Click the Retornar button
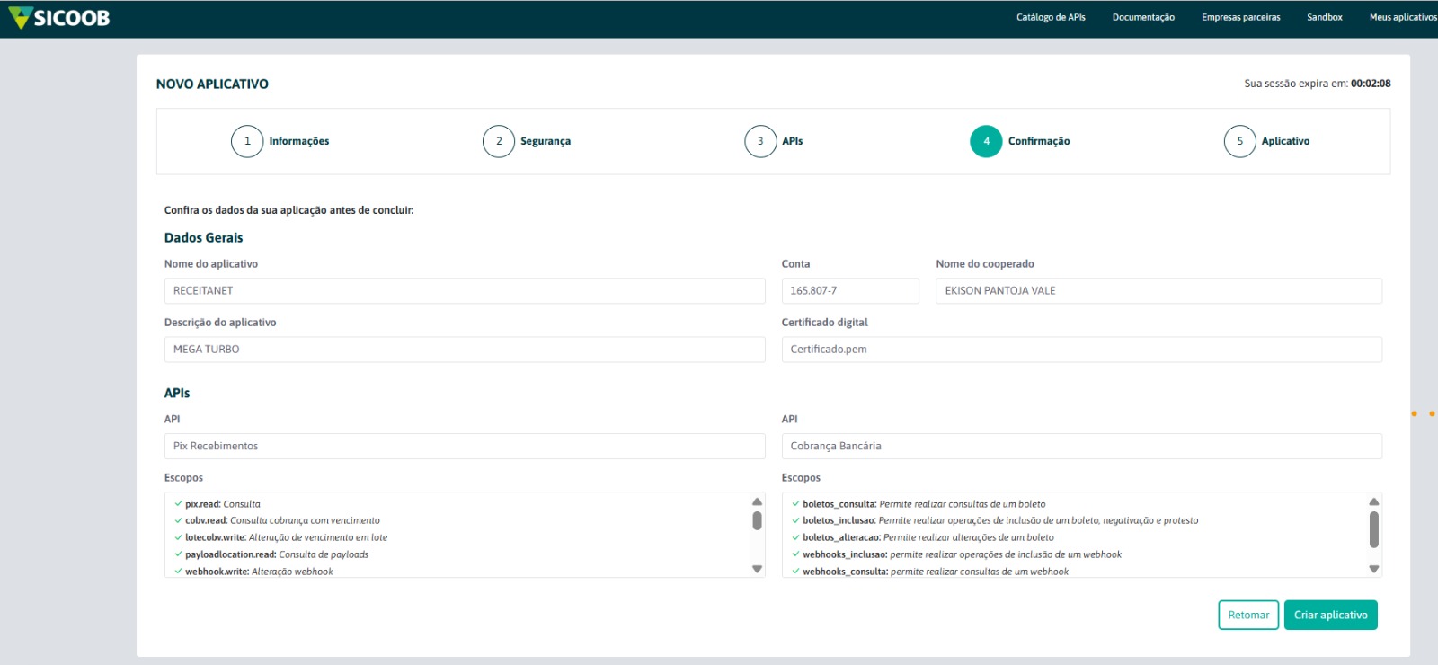1438x665 pixels. 1247,615
